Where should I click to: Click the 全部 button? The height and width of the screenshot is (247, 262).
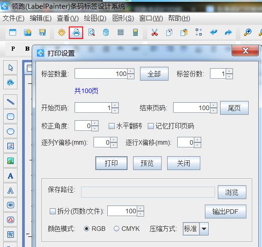(154, 74)
